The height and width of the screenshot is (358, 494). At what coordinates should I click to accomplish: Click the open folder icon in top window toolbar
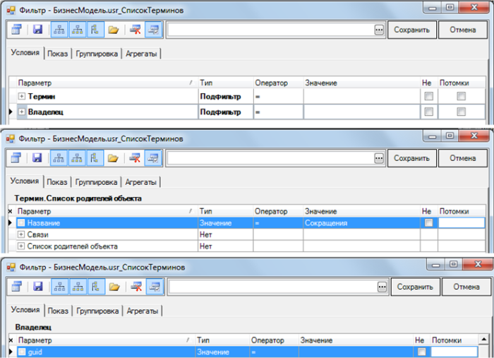[112, 30]
